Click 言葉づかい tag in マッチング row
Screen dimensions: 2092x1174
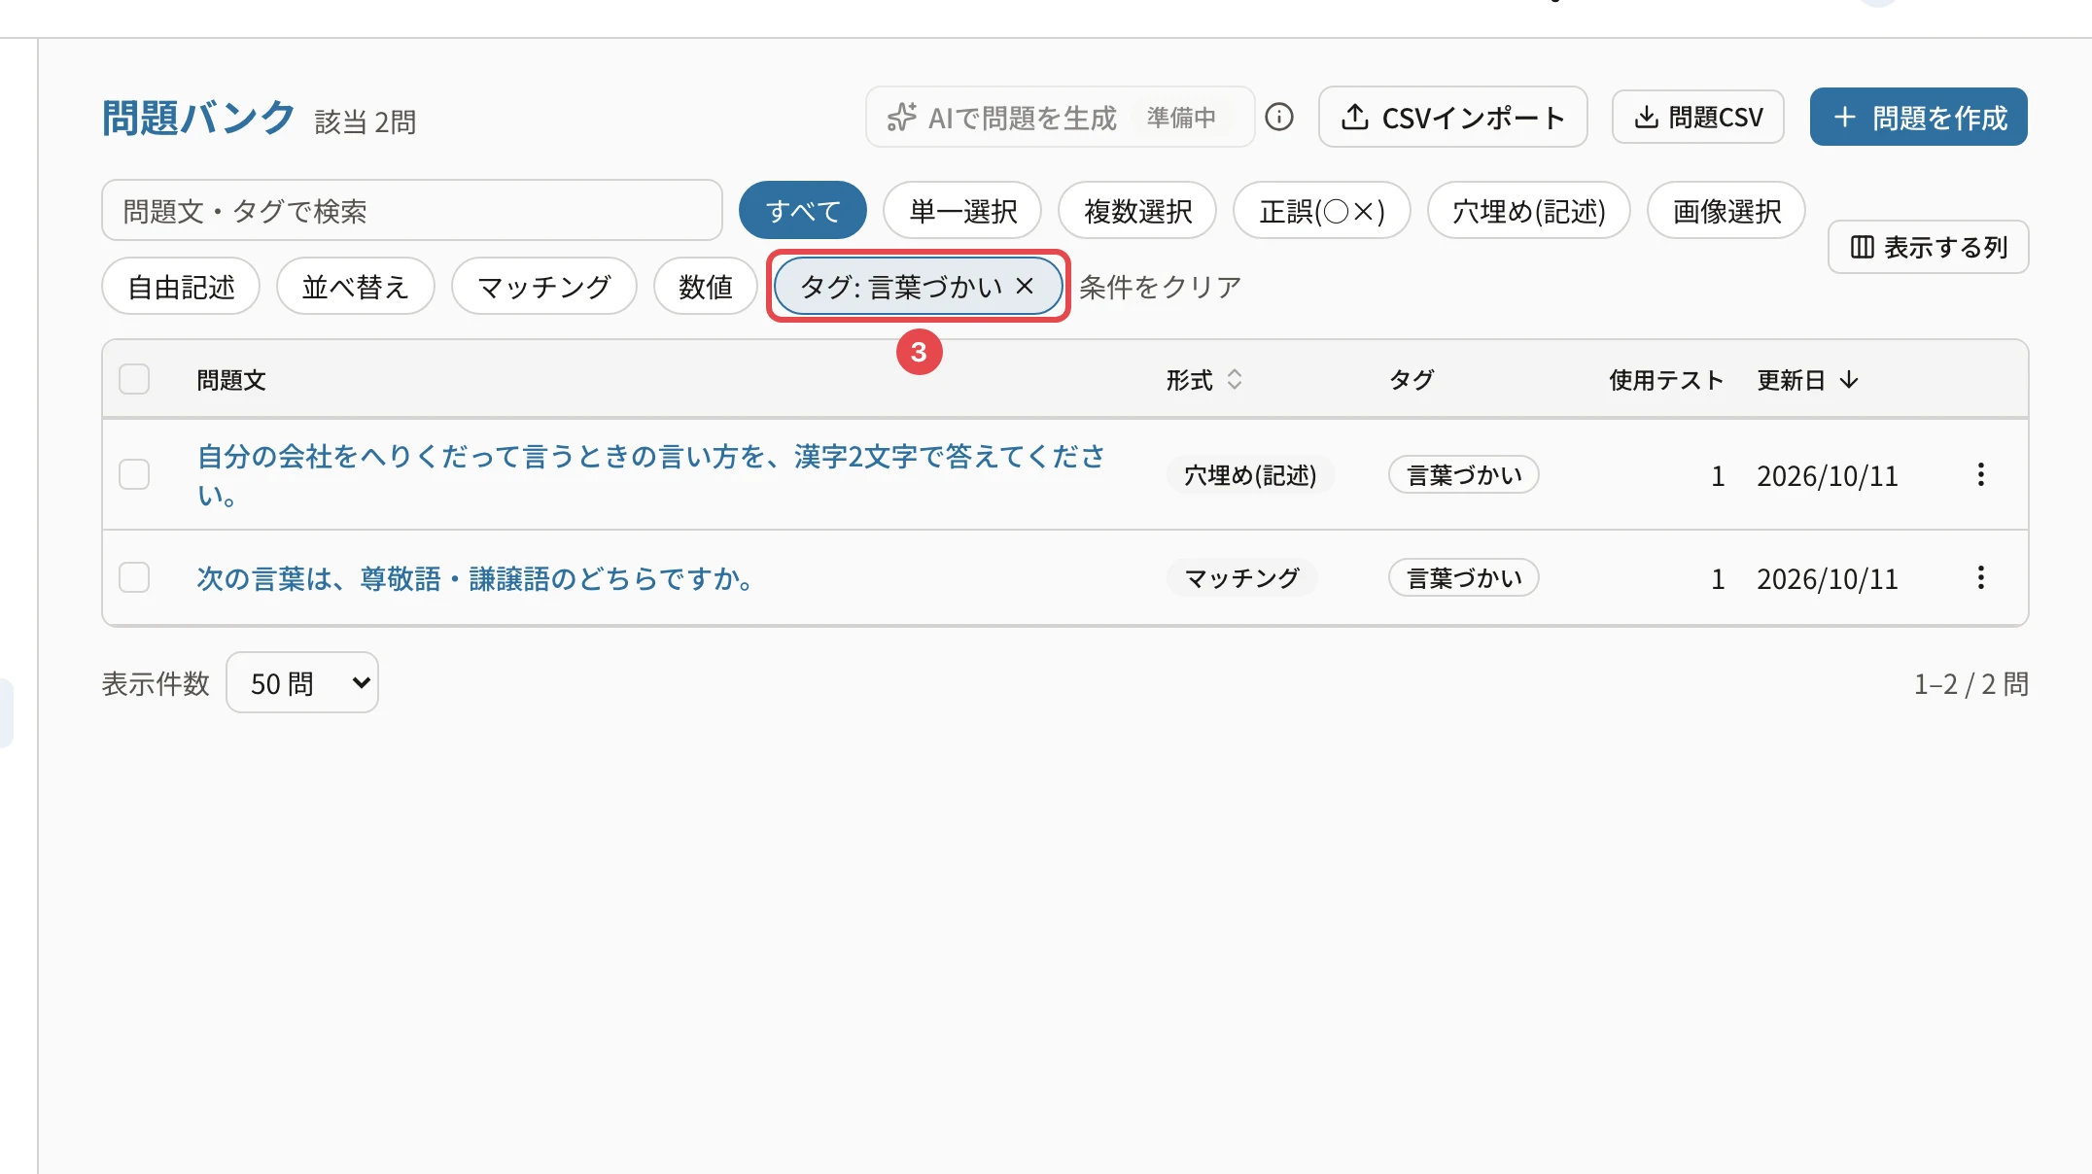coord(1464,577)
